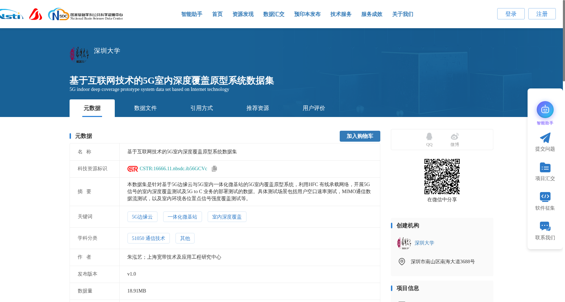
Task: Click the 51050 通信技术 subject tag
Action: tap(149, 238)
